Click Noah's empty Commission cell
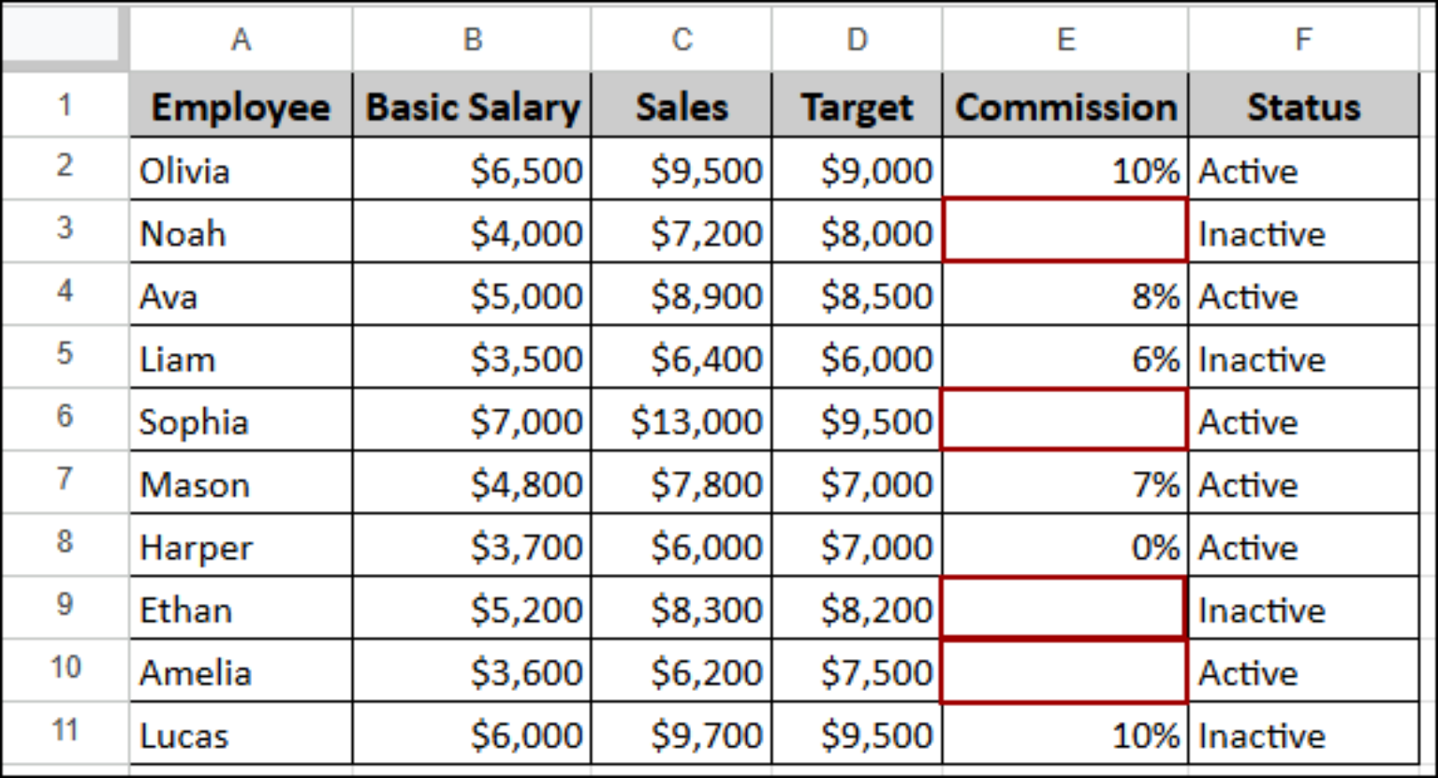Viewport: 1438px width, 778px height. click(1065, 230)
